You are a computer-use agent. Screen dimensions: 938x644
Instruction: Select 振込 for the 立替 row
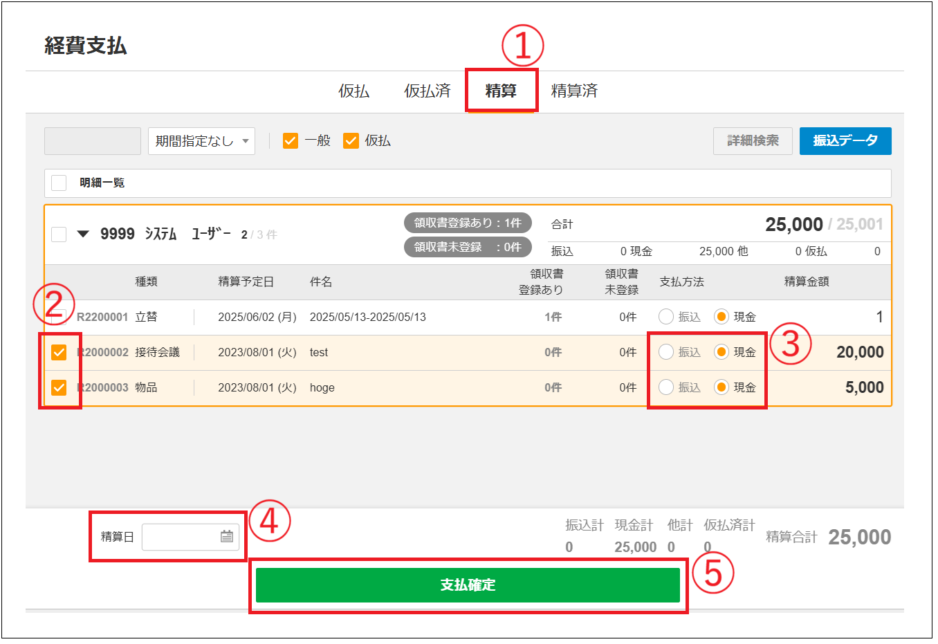[x=666, y=317]
